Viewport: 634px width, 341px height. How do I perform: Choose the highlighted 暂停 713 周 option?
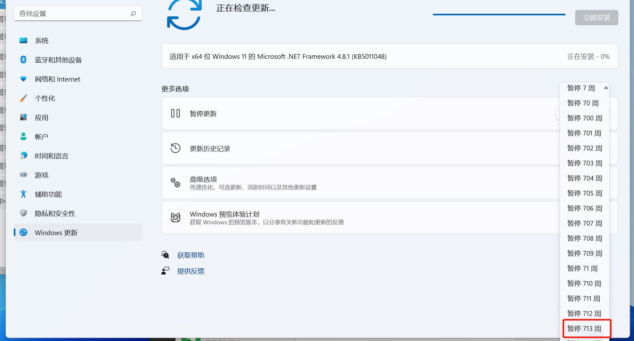click(x=584, y=329)
